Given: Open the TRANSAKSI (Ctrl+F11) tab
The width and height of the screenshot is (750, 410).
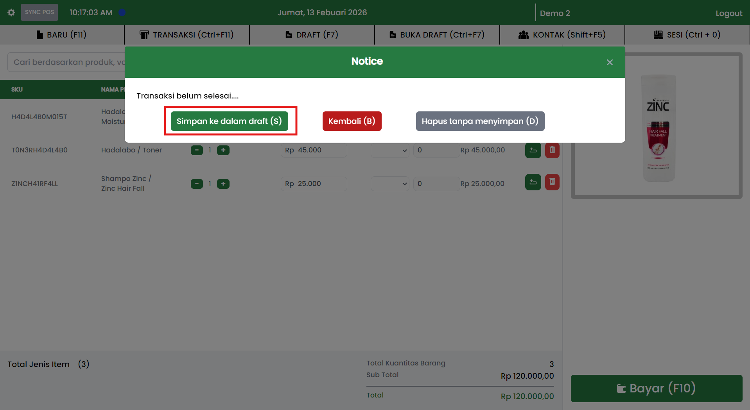Looking at the screenshot, I should (187, 35).
